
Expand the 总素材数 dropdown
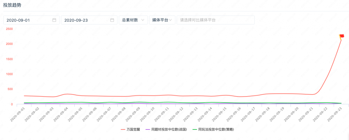[133, 20]
